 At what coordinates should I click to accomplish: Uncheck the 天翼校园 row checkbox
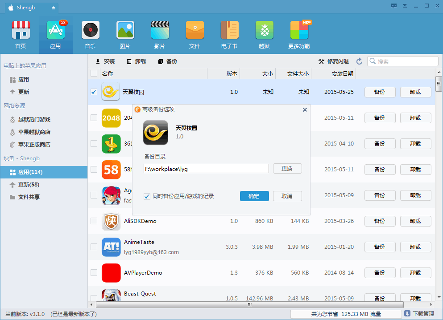point(94,92)
